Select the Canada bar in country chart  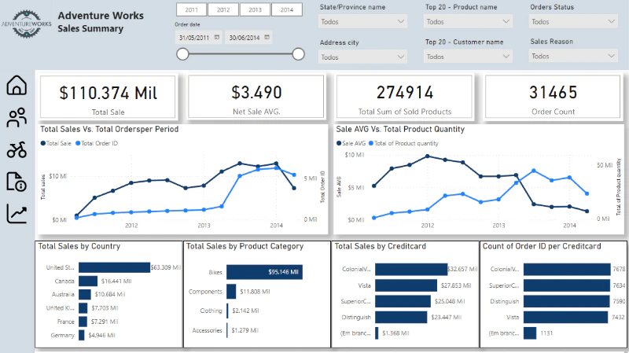[x=88, y=281]
